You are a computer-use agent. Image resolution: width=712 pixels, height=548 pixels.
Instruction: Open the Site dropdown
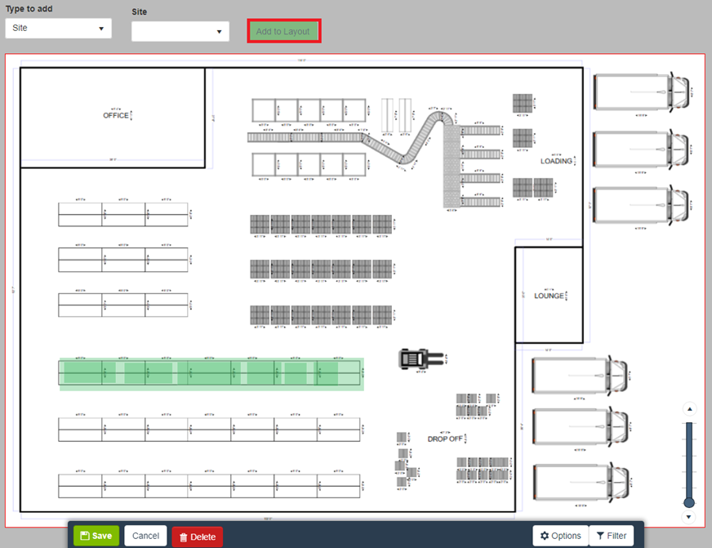(x=180, y=31)
